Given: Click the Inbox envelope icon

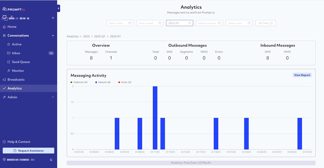Looking at the screenshot, I should 9,53.
